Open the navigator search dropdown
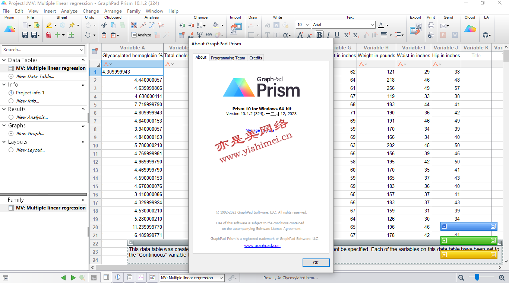The height and width of the screenshot is (283, 509). pos(82,50)
